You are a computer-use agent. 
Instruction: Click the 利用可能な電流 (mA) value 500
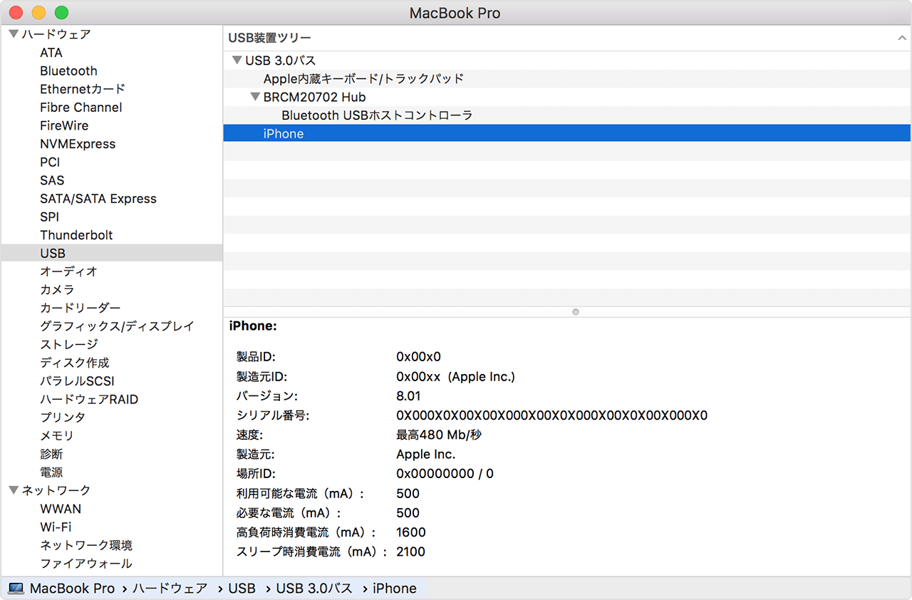[408, 493]
